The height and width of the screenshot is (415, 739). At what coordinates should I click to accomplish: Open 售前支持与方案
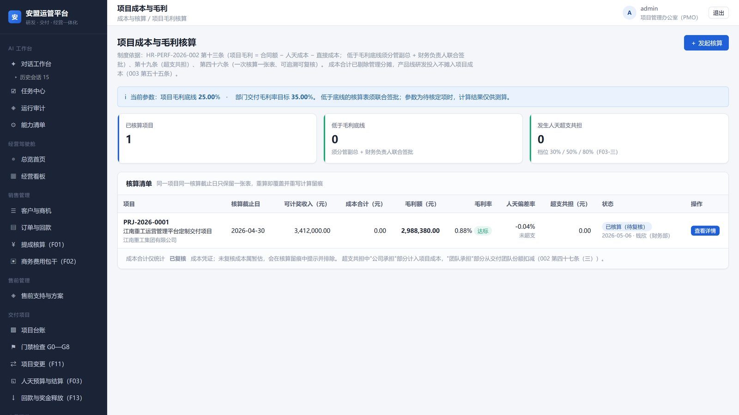point(54,296)
